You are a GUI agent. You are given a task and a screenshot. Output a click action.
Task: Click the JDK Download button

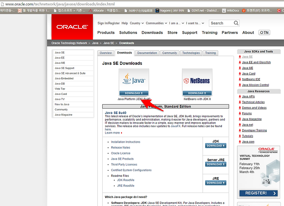[216, 146]
